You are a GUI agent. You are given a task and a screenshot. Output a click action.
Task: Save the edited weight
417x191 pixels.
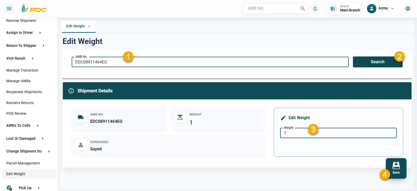coord(396,168)
